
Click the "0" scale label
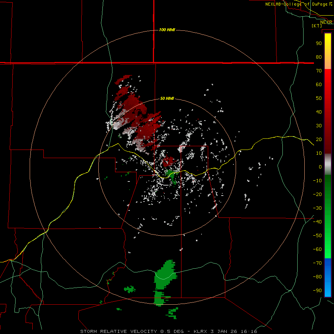pyautogui.click(x=320, y=167)
